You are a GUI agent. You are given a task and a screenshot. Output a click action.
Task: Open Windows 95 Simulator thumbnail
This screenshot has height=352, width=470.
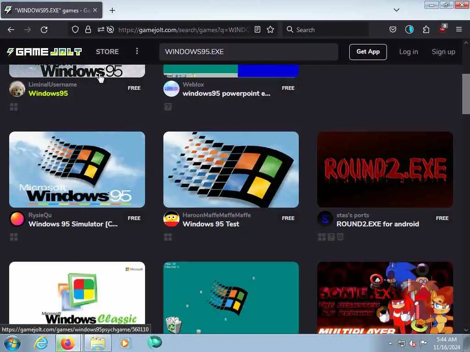77,170
